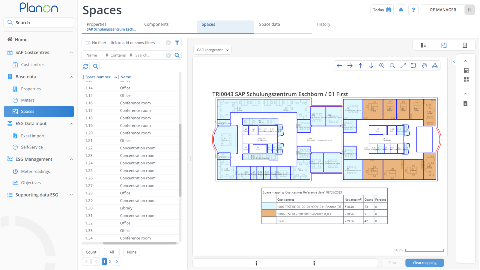The image size is (480, 270).
Task: Click the funnel filter icon
Action: 177,43
